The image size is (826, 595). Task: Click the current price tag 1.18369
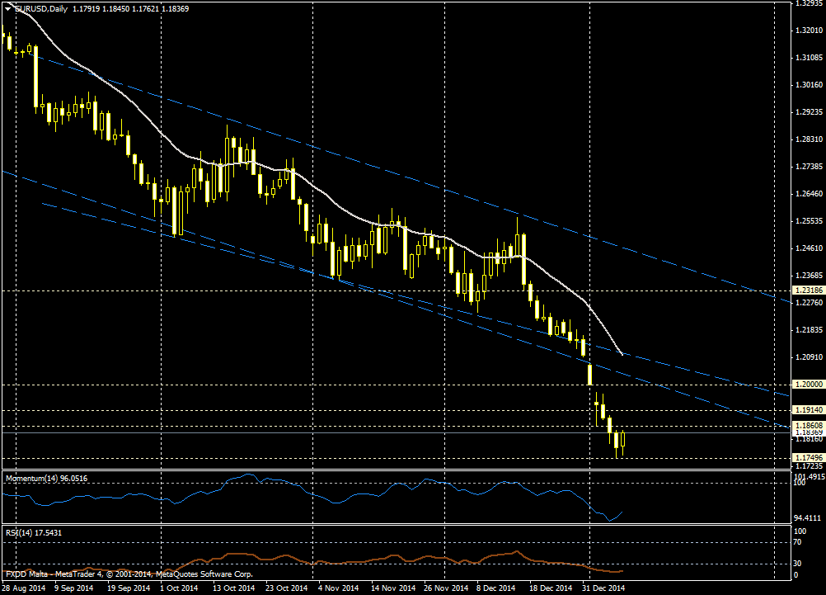coord(808,432)
